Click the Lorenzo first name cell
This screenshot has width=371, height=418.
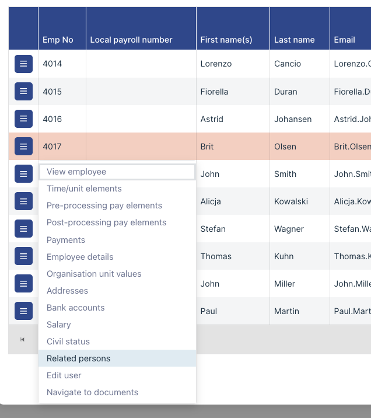point(216,64)
